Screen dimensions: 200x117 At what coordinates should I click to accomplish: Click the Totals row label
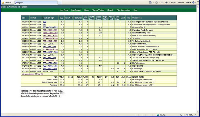click(55, 77)
